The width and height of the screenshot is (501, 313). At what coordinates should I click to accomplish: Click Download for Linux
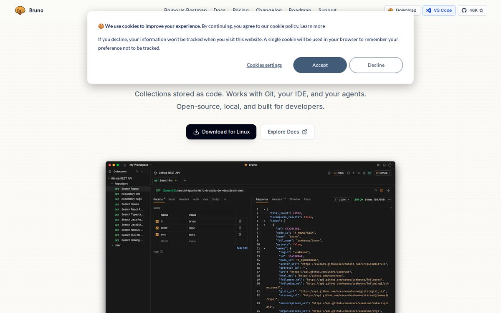click(x=221, y=132)
